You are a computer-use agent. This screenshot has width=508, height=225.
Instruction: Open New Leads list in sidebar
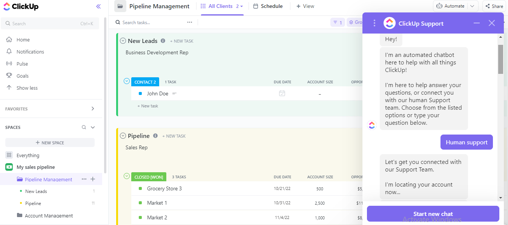pyautogui.click(x=36, y=191)
